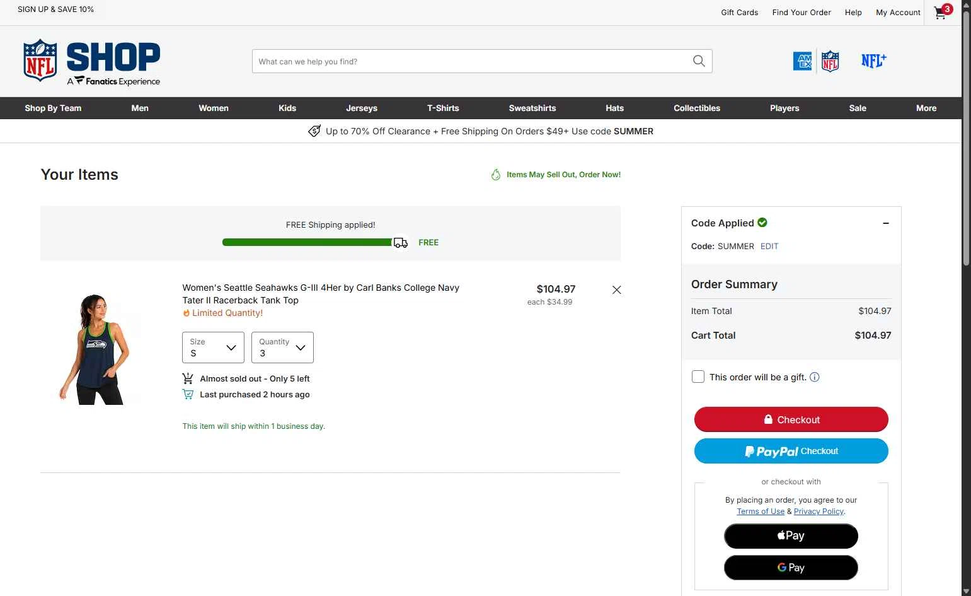Open the Size dropdown
This screenshot has height=596, width=971.
pyautogui.click(x=213, y=348)
